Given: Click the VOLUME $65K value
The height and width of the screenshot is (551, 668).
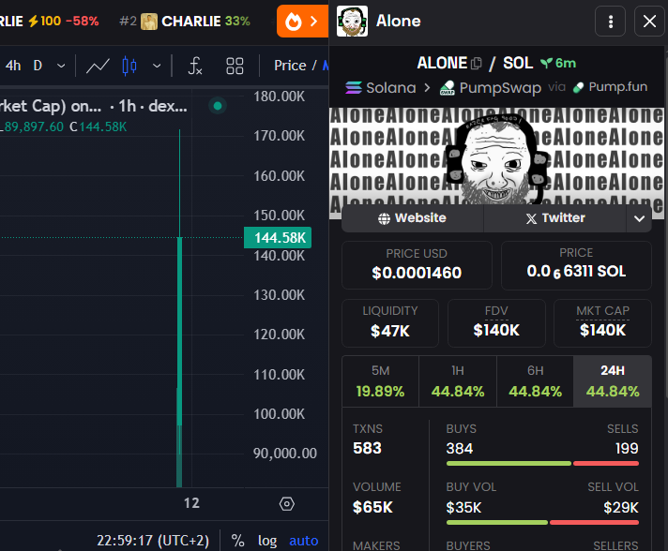Looking at the screenshot, I should [372, 507].
